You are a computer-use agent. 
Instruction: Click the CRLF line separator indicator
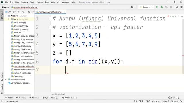coord(141,101)
